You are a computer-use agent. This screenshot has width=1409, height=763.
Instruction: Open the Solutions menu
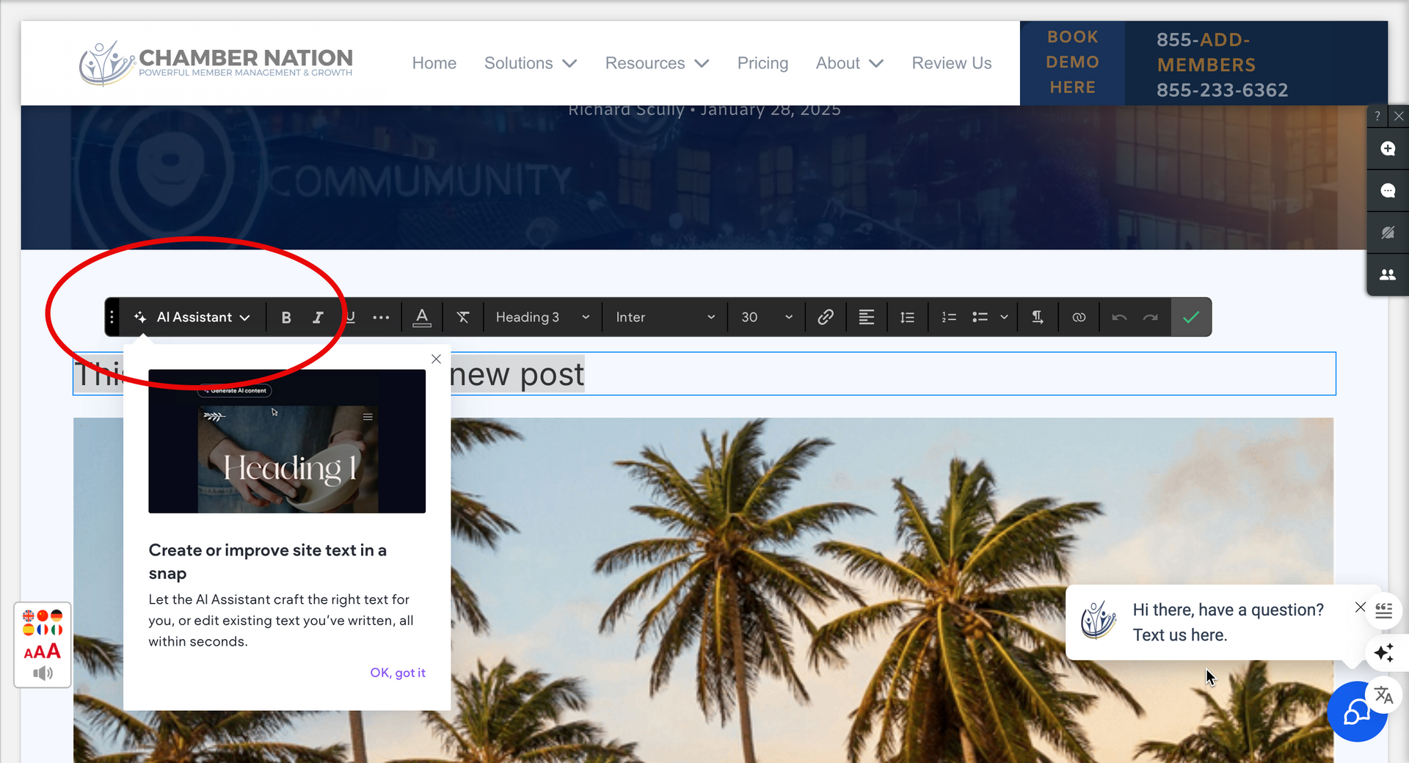530,63
